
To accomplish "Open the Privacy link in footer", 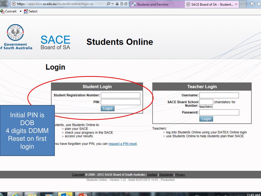I will click(x=180, y=175).
